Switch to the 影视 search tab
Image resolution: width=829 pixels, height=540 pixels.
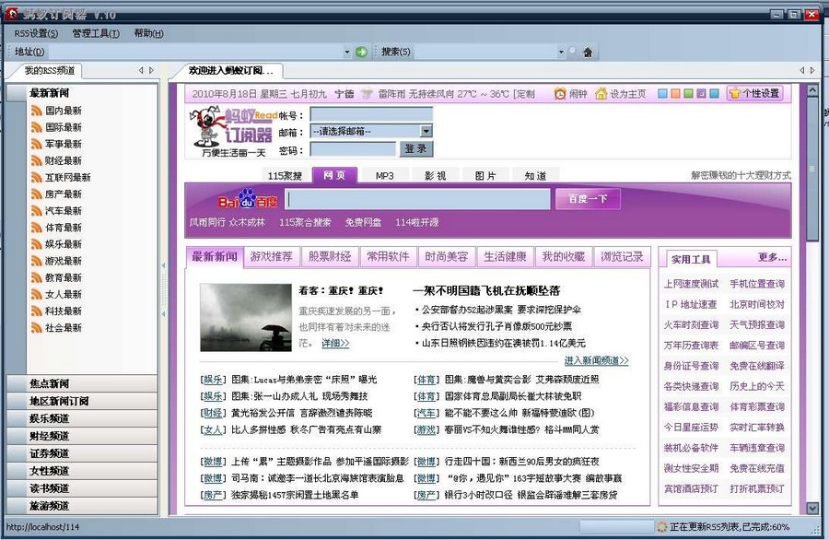435,176
